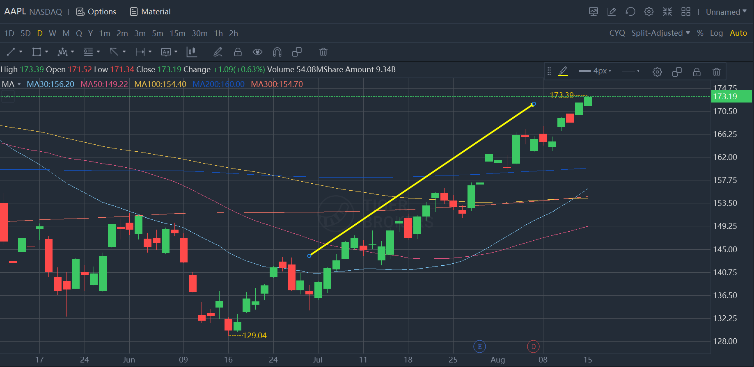Expand the arrow tool variants dropdown

(x=124, y=52)
